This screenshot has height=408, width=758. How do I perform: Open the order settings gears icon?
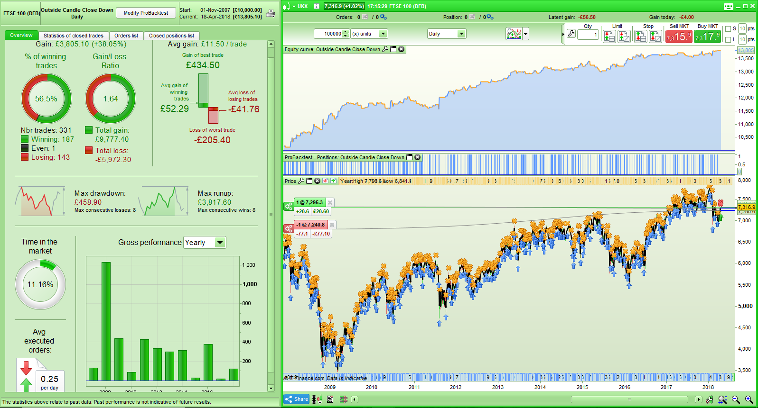coord(383,17)
